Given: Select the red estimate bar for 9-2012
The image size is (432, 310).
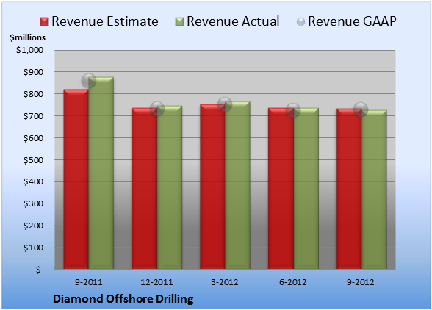Looking at the screenshot, I should pos(349,189).
